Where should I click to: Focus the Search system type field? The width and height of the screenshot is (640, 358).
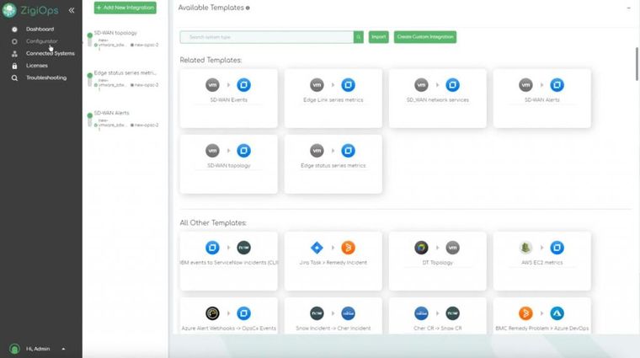point(267,37)
